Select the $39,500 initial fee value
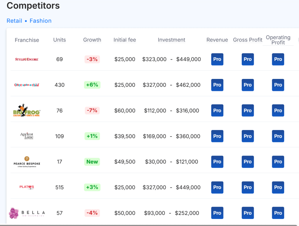Image resolution: width=299 pixels, height=226 pixels. click(x=125, y=136)
